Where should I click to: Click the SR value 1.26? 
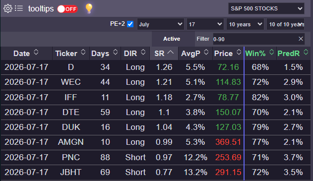click(x=164, y=67)
